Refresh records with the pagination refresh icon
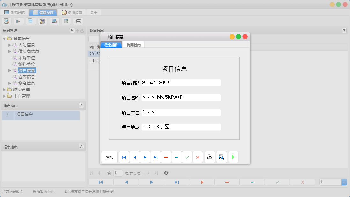350x197 pixels. pos(166,173)
